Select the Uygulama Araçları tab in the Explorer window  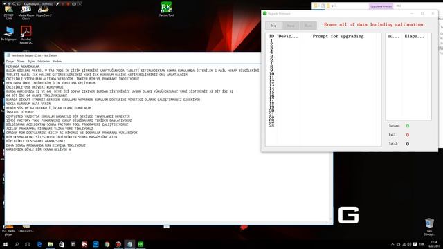click(381, 6)
